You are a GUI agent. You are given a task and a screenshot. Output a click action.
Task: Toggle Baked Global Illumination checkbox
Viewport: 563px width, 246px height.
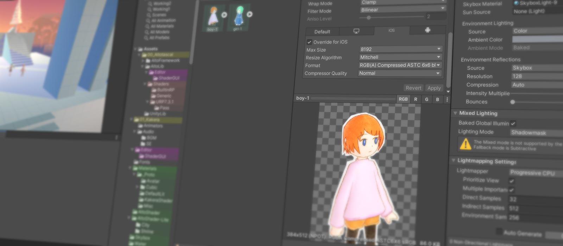point(513,123)
